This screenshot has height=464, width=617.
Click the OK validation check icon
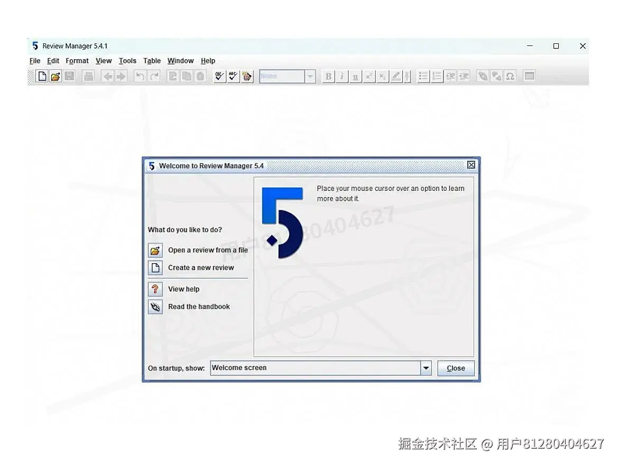(x=219, y=76)
